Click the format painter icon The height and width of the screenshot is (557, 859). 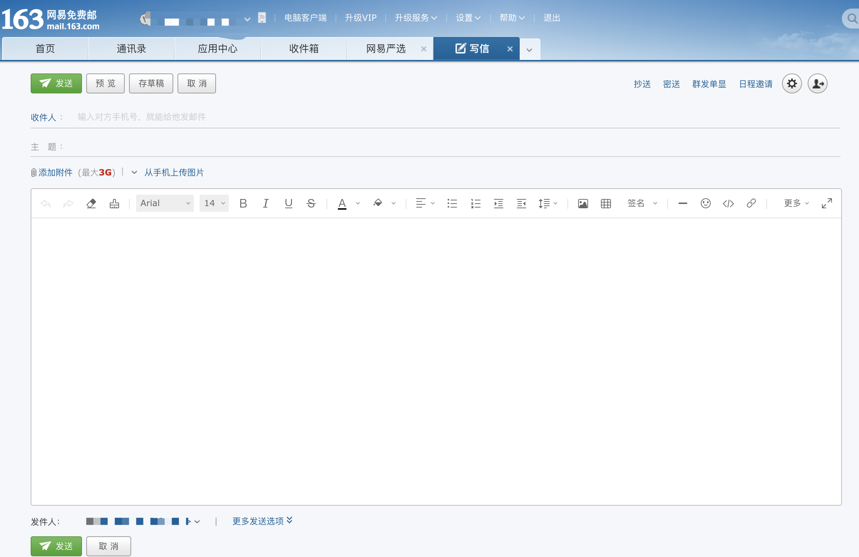click(114, 204)
